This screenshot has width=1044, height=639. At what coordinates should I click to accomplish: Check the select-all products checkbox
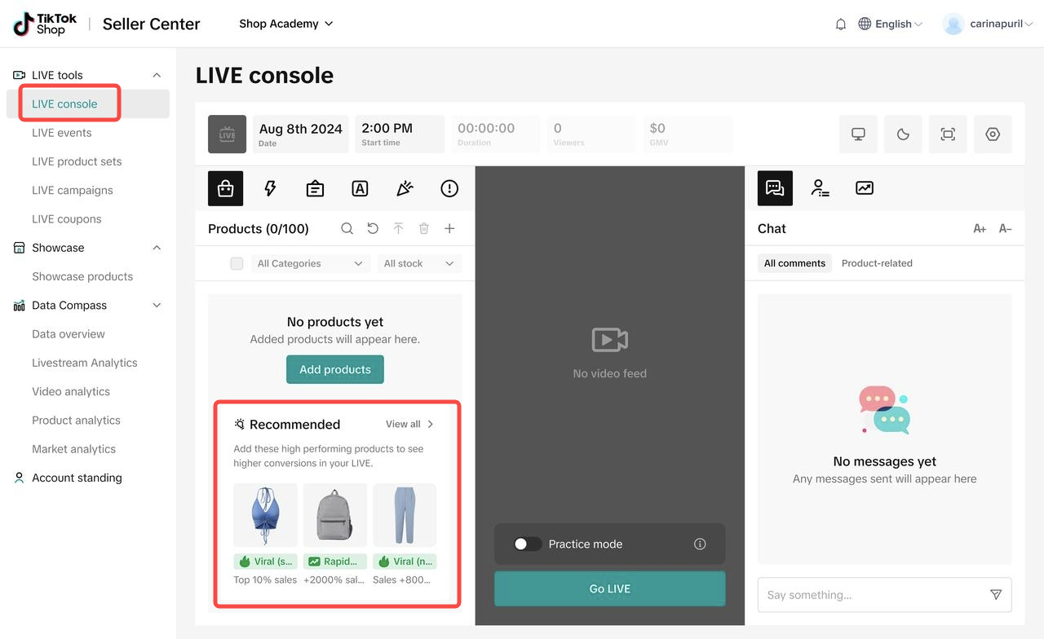pos(237,263)
